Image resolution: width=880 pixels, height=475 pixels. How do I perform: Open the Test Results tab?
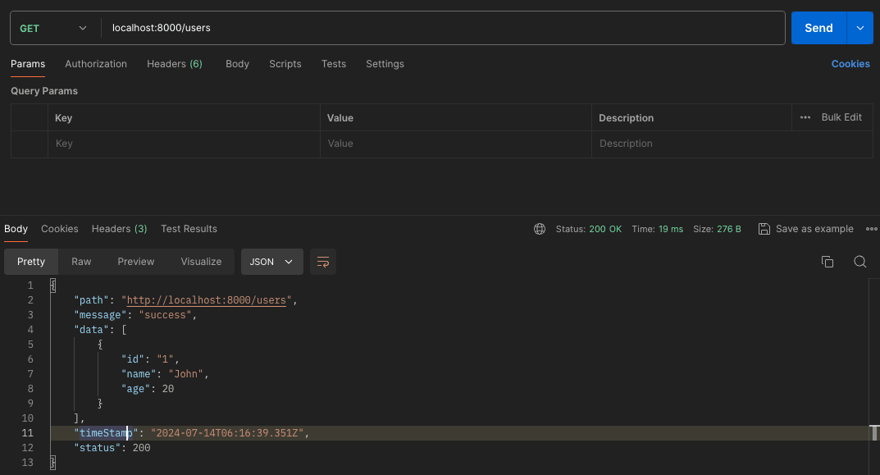click(x=189, y=229)
